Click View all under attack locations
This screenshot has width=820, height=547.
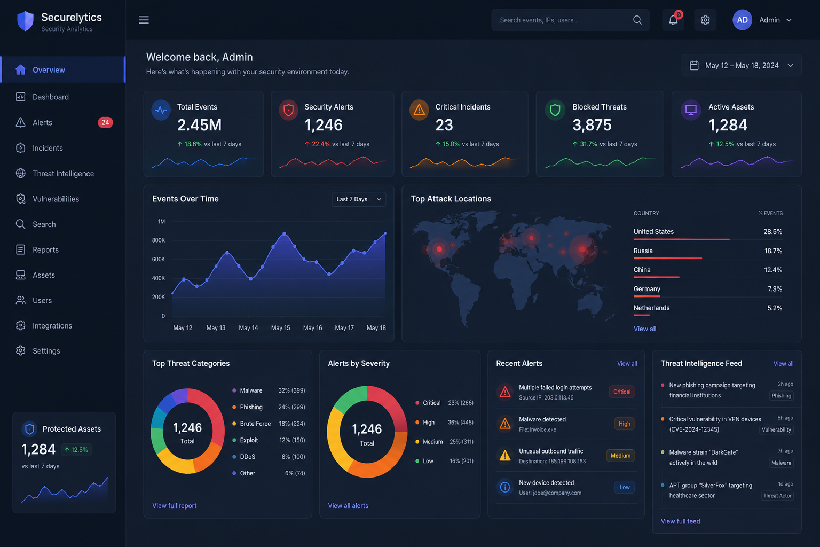click(x=645, y=329)
